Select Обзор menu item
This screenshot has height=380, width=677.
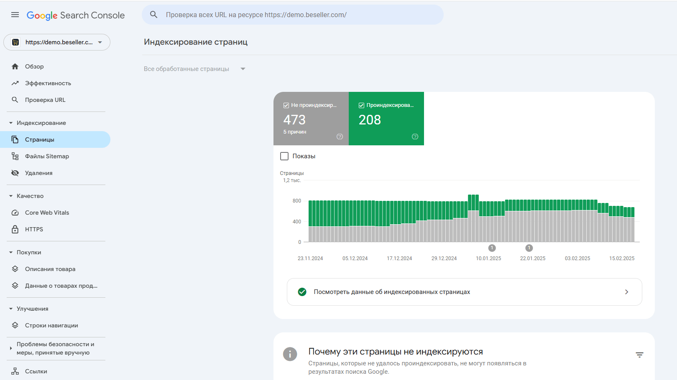click(34, 66)
